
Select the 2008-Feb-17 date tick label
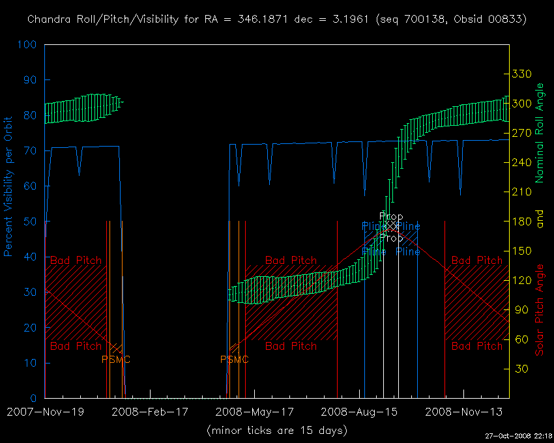coord(149,412)
